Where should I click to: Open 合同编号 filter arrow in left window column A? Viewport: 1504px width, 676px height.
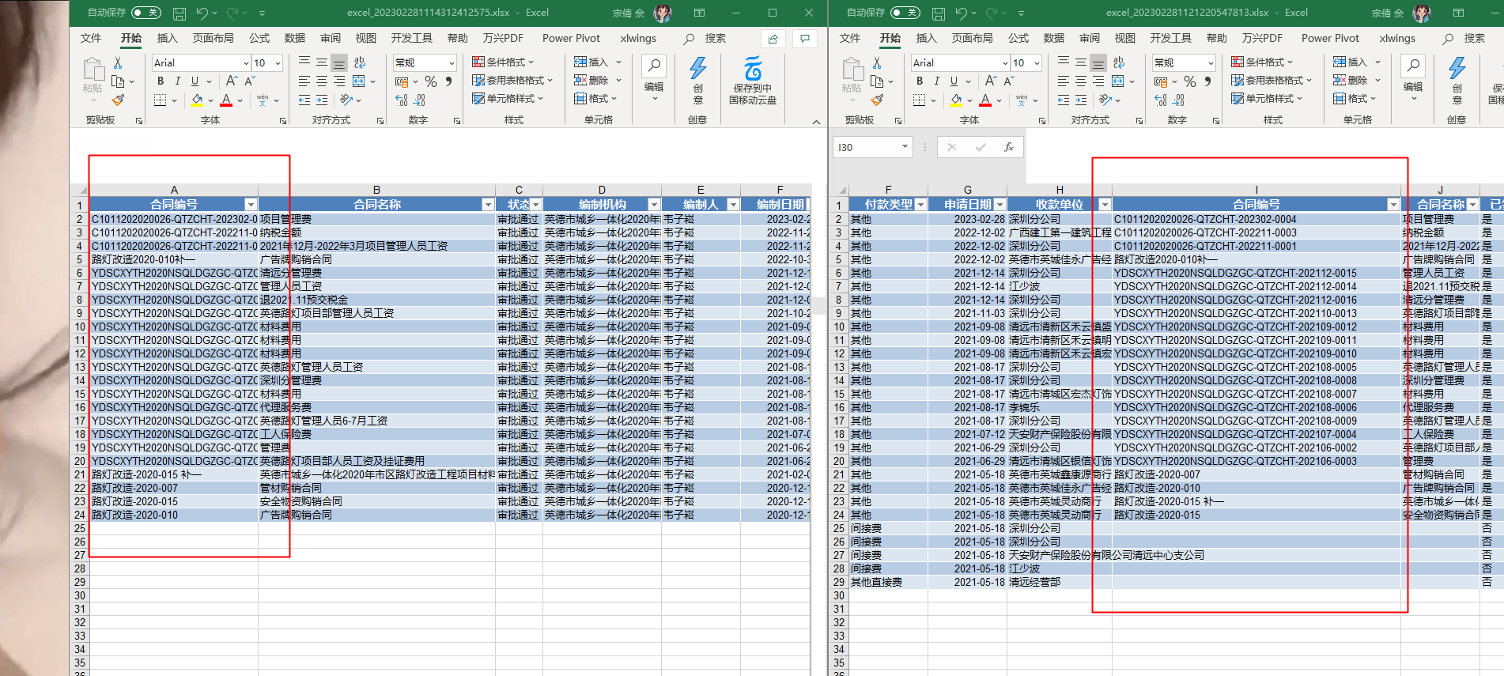pyautogui.click(x=251, y=205)
